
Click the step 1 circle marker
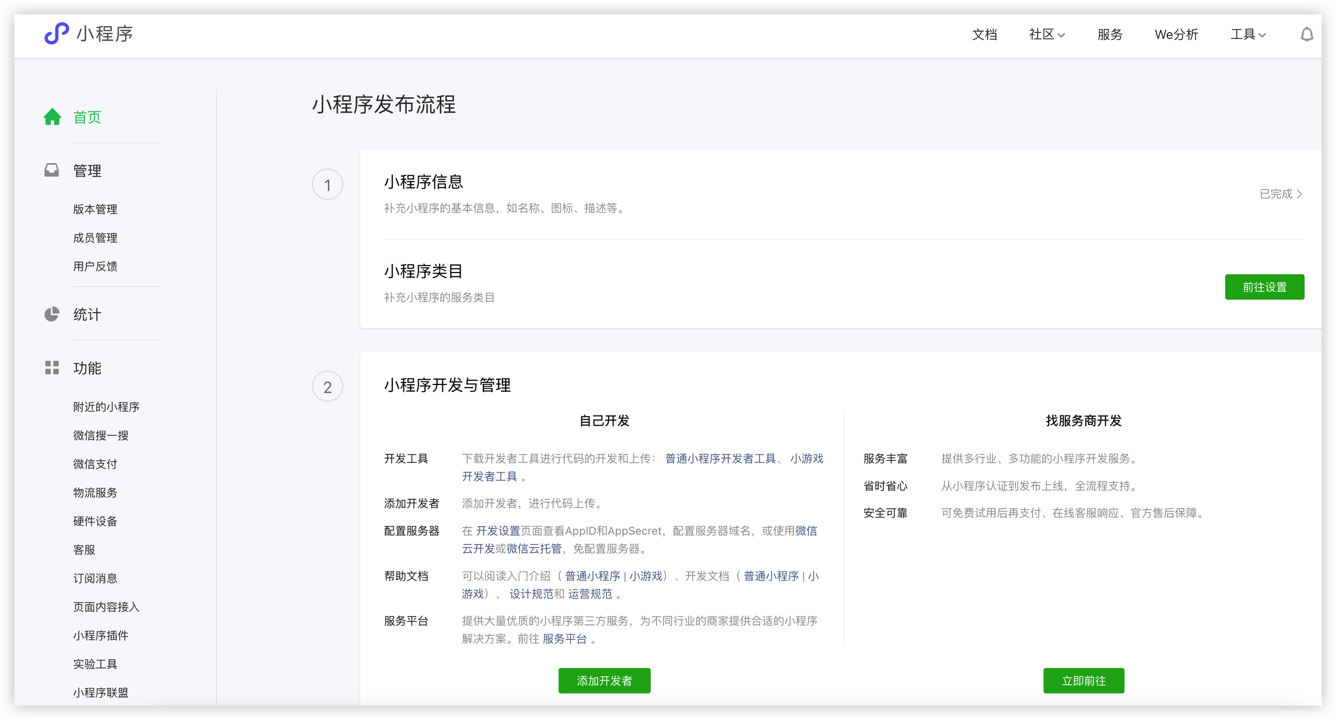327,185
